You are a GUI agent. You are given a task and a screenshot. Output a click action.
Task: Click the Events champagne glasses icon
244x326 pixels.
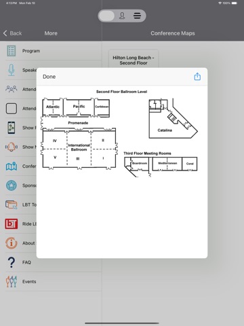[x=12, y=282]
